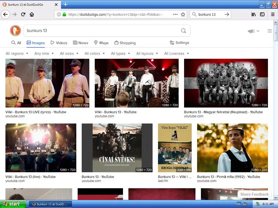The image size is (278, 208).
Task: Open the Library bookshelf icon
Action: (x=254, y=14)
